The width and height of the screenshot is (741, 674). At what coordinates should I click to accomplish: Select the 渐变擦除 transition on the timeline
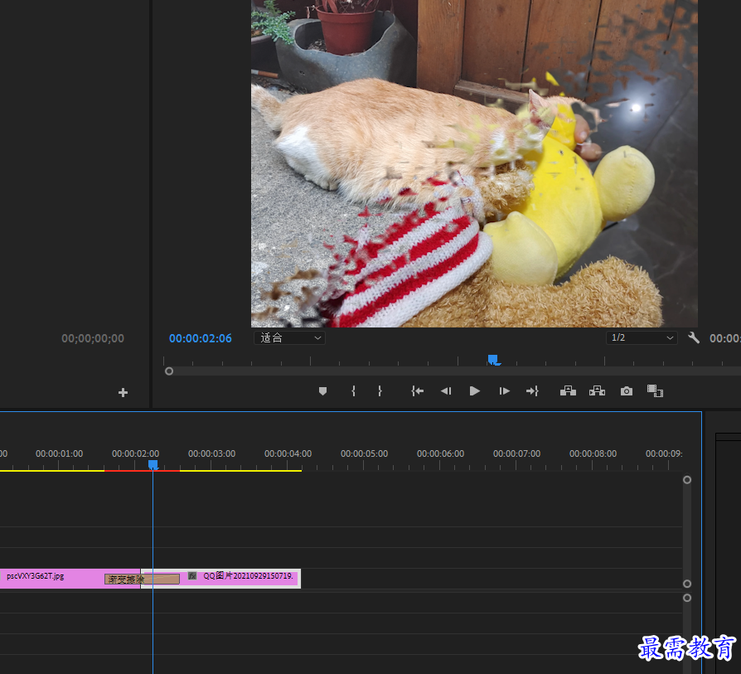click(x=142, y=579)
